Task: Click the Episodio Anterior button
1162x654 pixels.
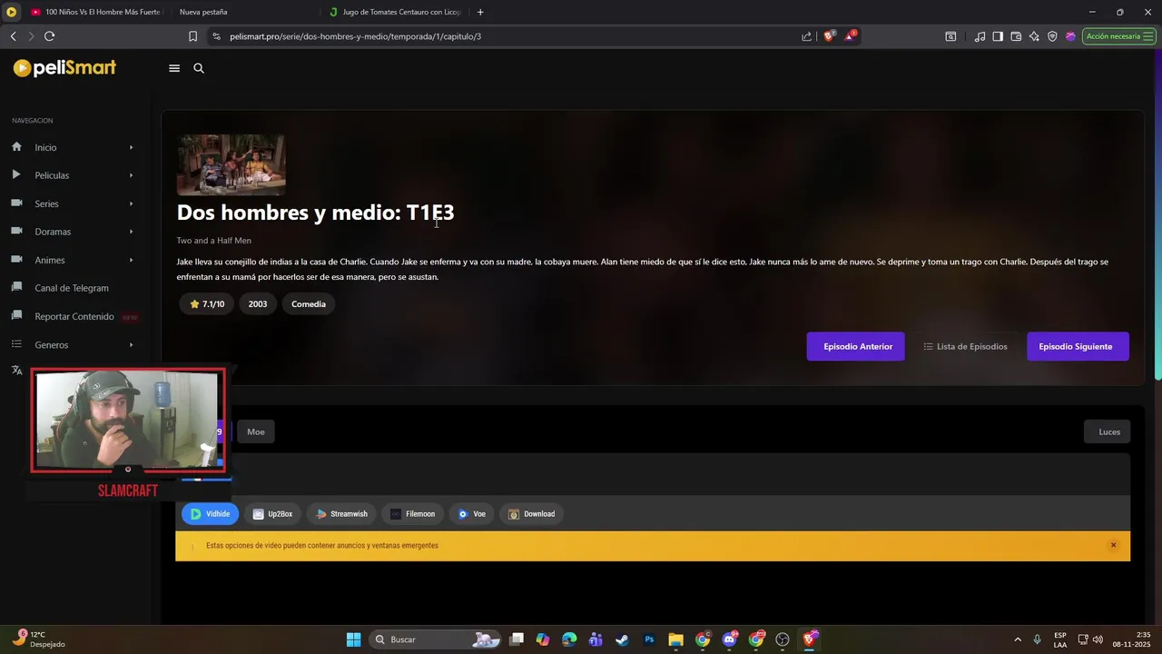Action: 858,346
